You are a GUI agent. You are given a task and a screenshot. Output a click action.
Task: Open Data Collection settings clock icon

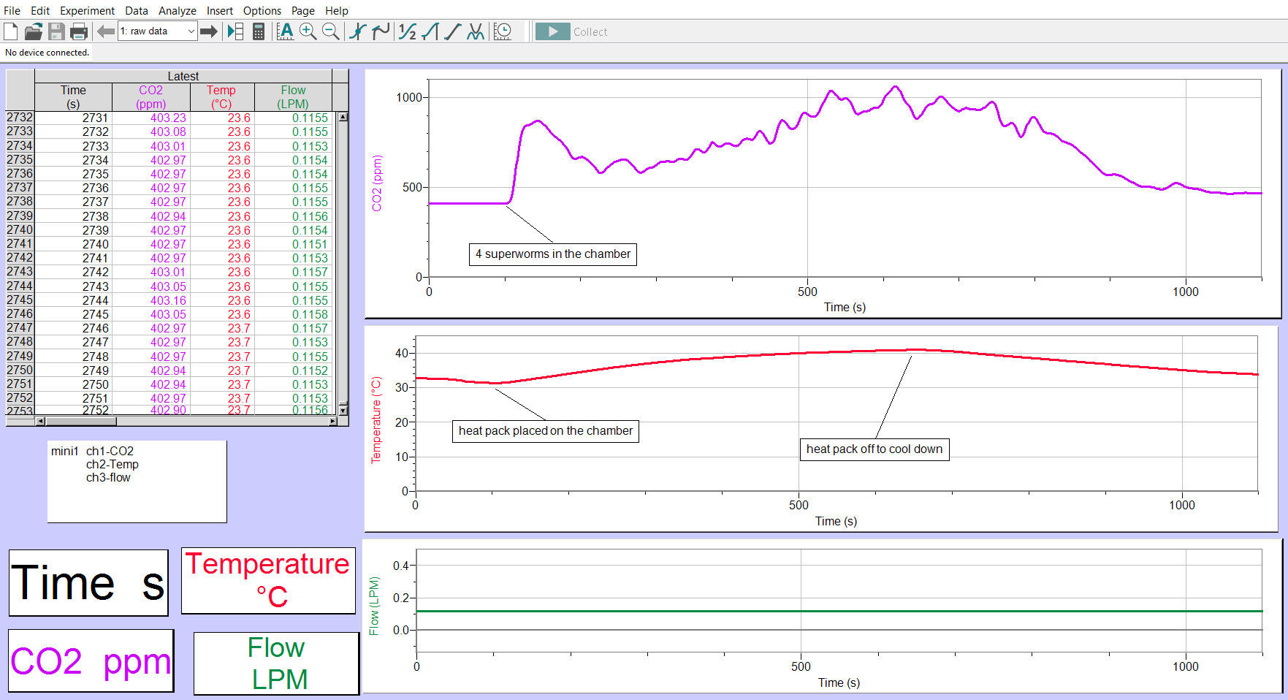click(x=503, y=31)
